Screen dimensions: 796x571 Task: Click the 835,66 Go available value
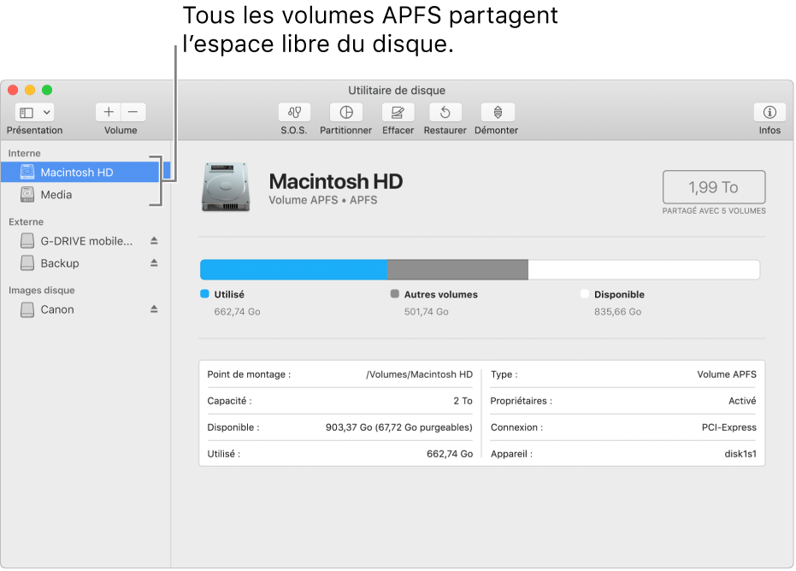(x=618, y=312)
